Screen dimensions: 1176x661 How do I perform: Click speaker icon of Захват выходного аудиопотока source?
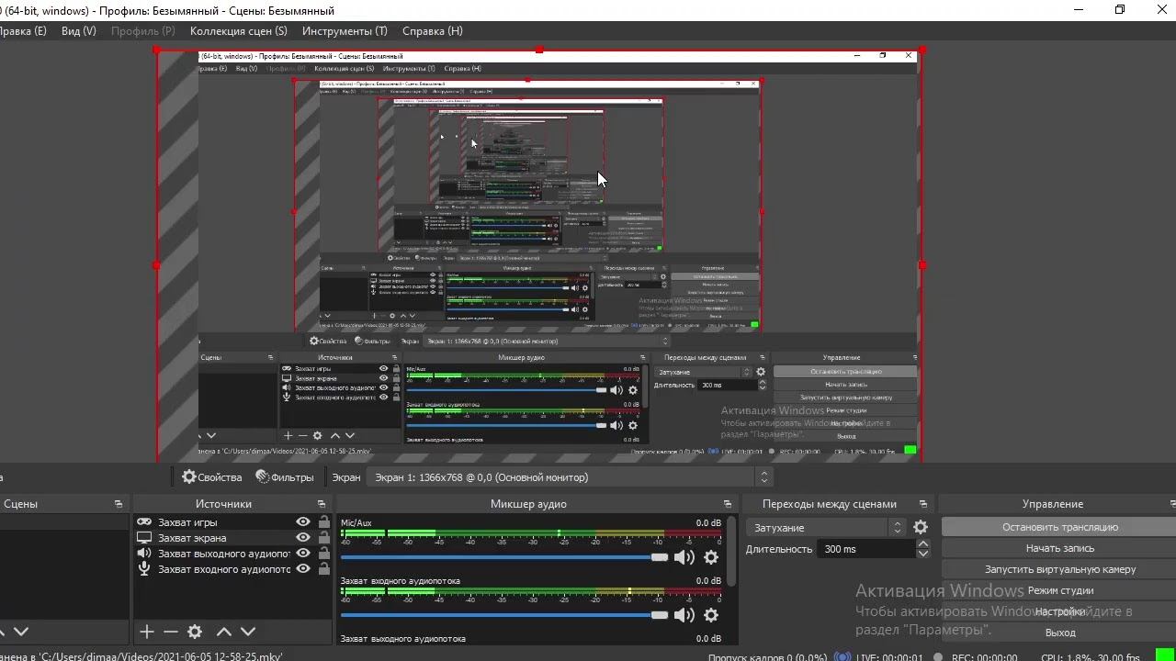point(144,554)
